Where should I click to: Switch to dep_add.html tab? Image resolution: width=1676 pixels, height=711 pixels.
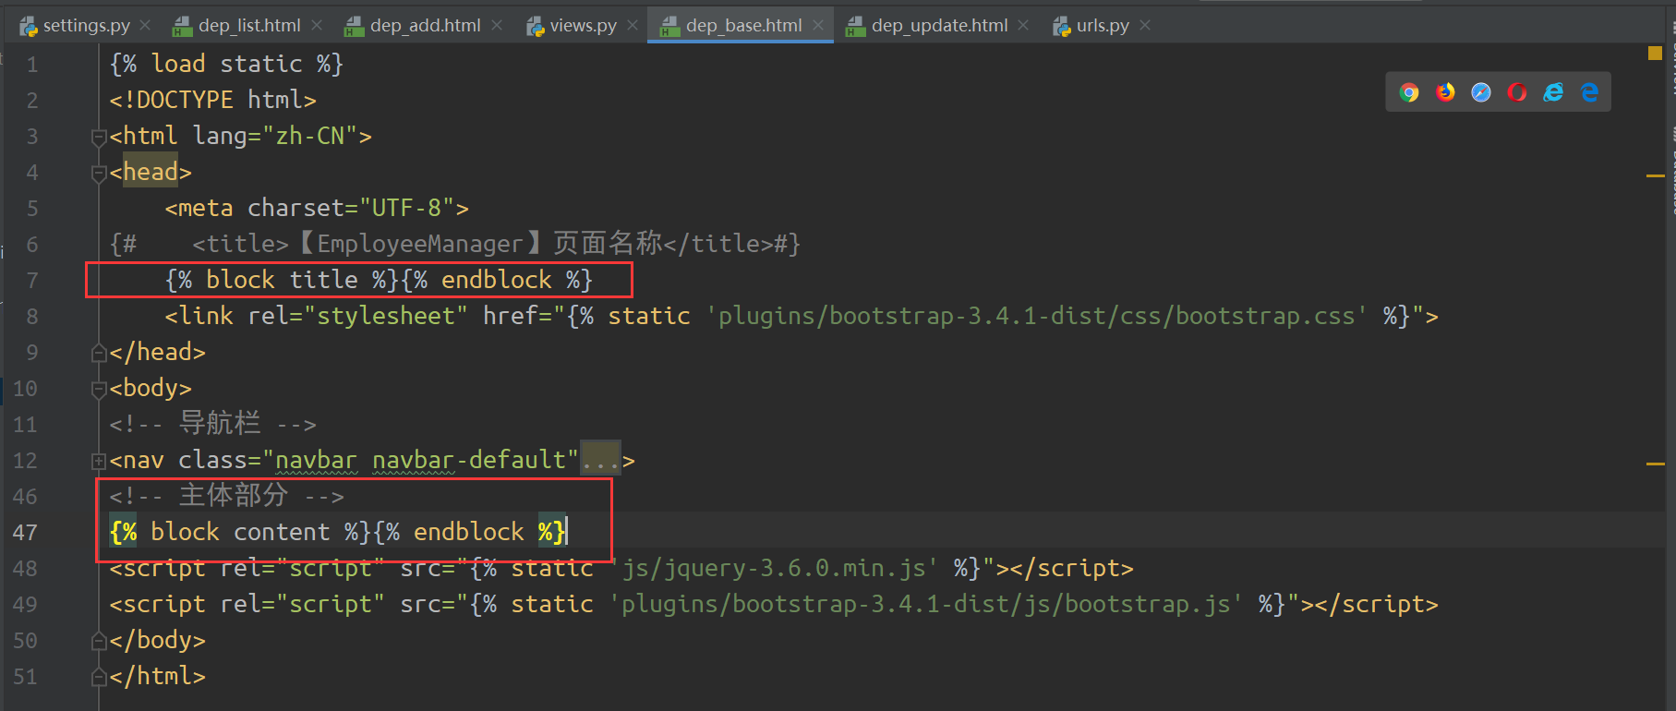point(425,26)
